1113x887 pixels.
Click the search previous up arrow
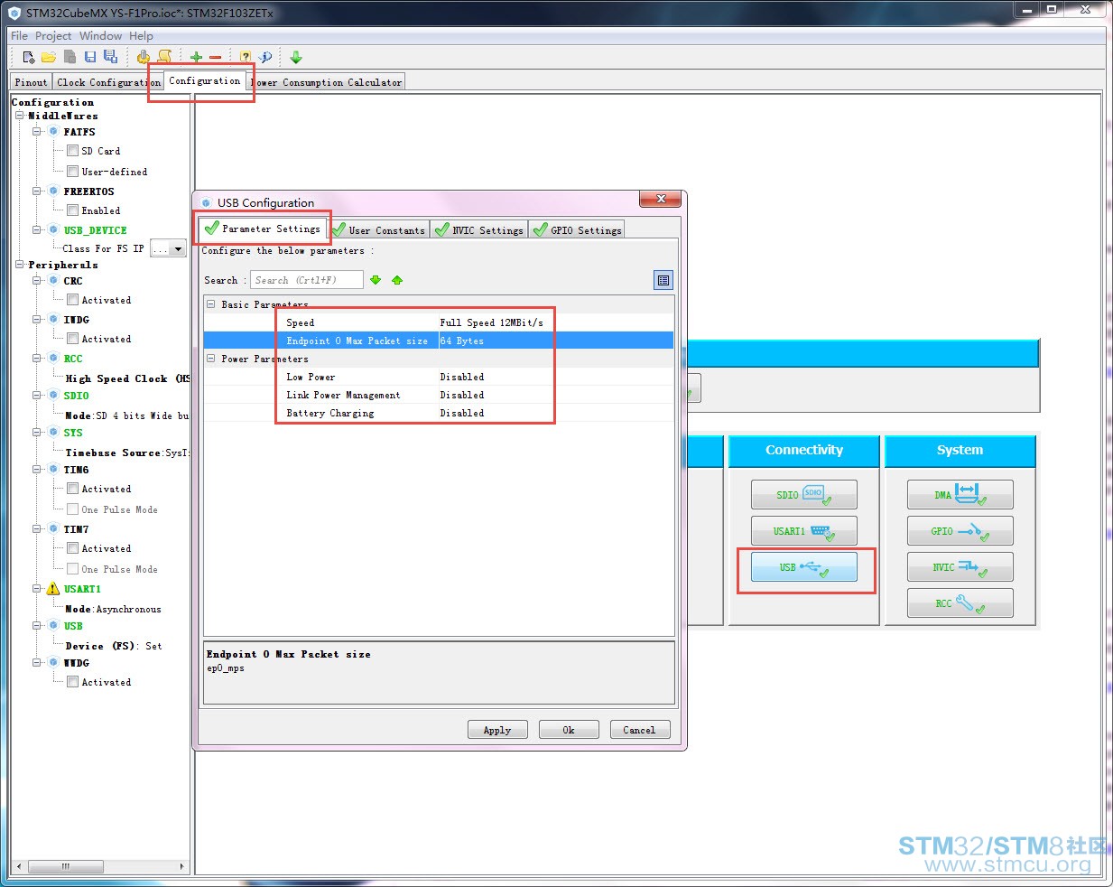[x=397, y=280]
